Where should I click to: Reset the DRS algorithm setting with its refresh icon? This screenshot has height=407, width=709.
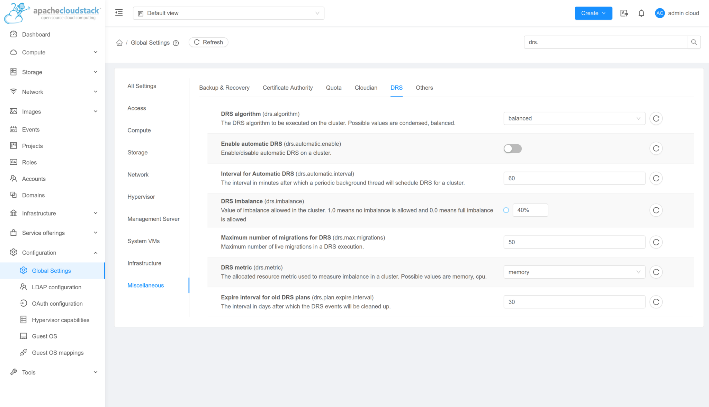click(x=656, y=118)
